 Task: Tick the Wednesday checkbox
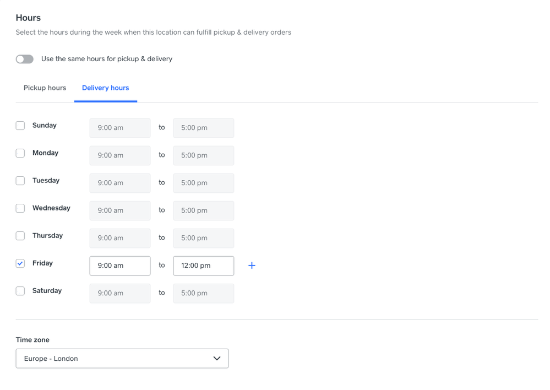[20, 208]
